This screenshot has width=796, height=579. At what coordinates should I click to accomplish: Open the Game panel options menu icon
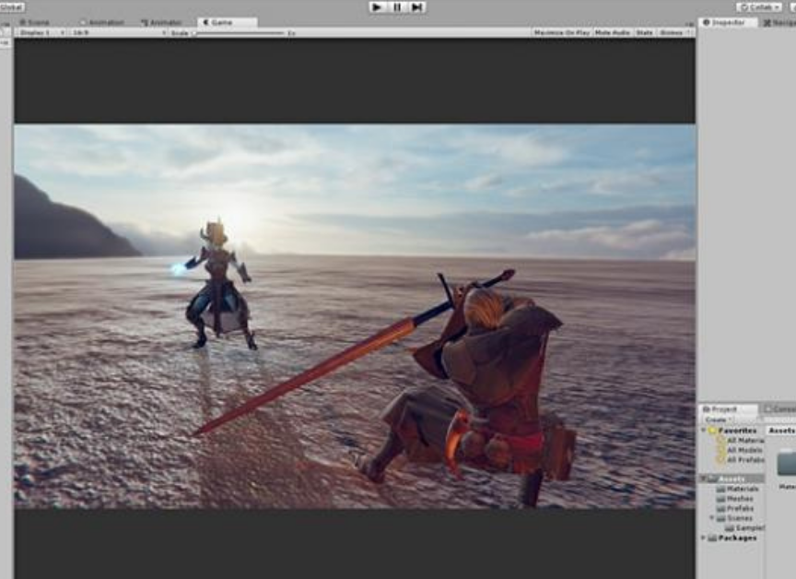[x=689, y=23]
